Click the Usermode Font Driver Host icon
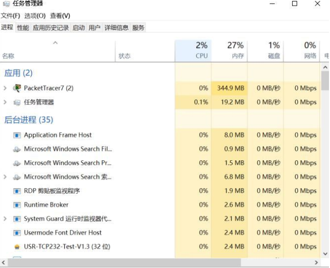 pos(17,233)
